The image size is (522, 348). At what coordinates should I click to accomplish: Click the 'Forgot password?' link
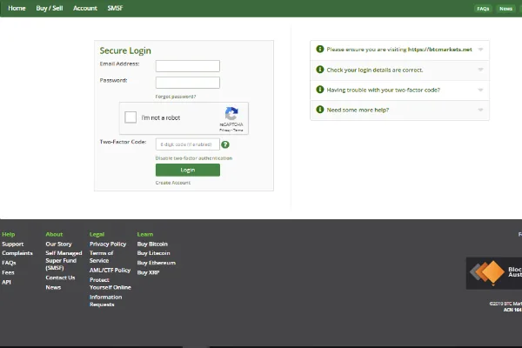tap(175, 97)
